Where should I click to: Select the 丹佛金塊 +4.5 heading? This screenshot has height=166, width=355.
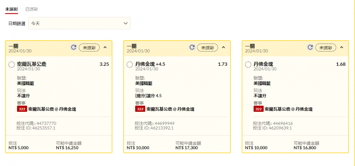tap(150, 64)
